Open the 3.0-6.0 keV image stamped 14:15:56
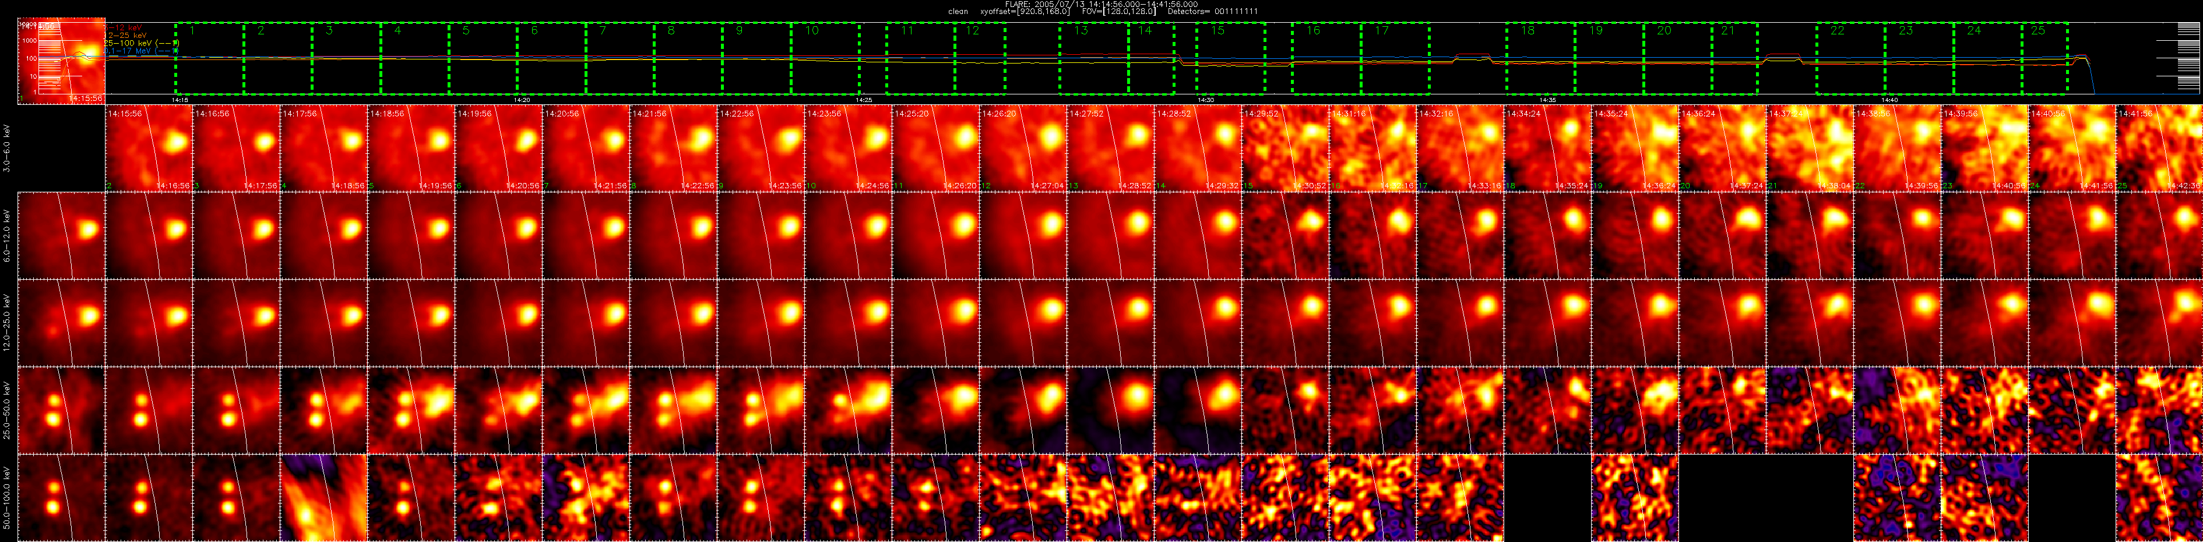The width and height of the screenshot is (2203, 542). coord(149,148)
